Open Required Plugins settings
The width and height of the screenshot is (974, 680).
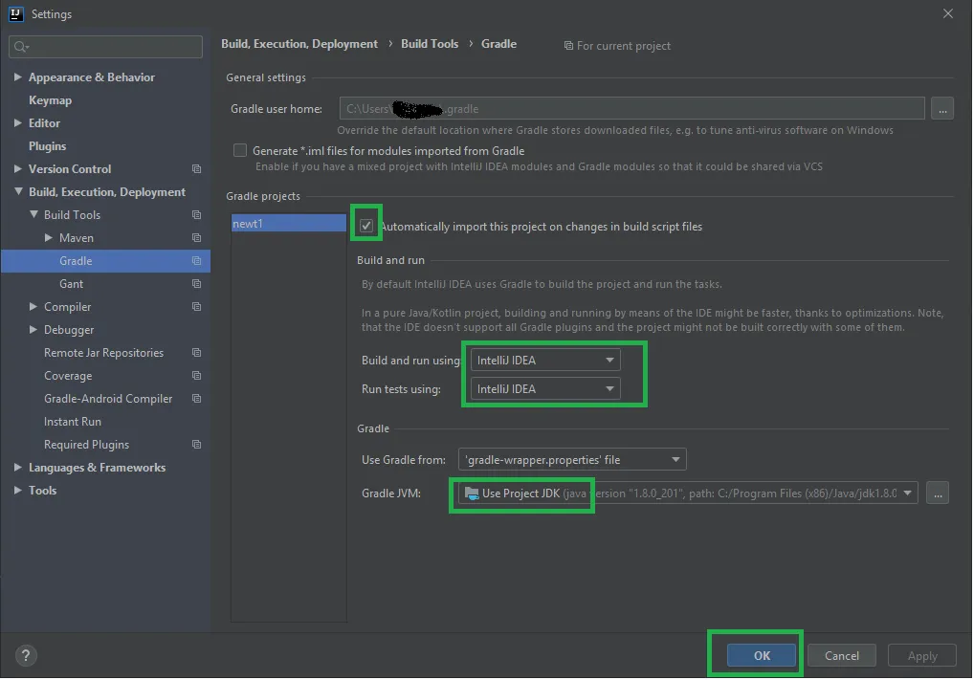coord(86,445)
